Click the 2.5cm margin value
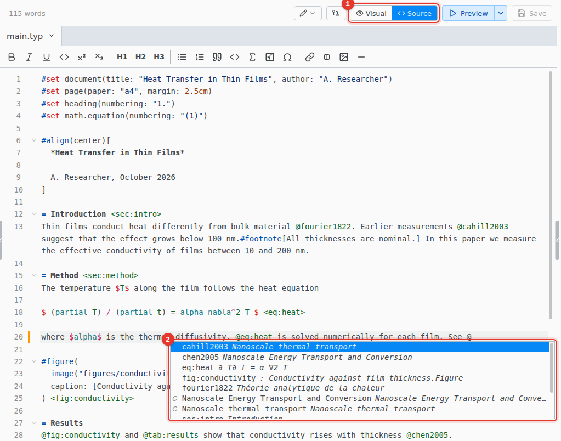Viewport: 561px width, 441px height. click(196, 91)
